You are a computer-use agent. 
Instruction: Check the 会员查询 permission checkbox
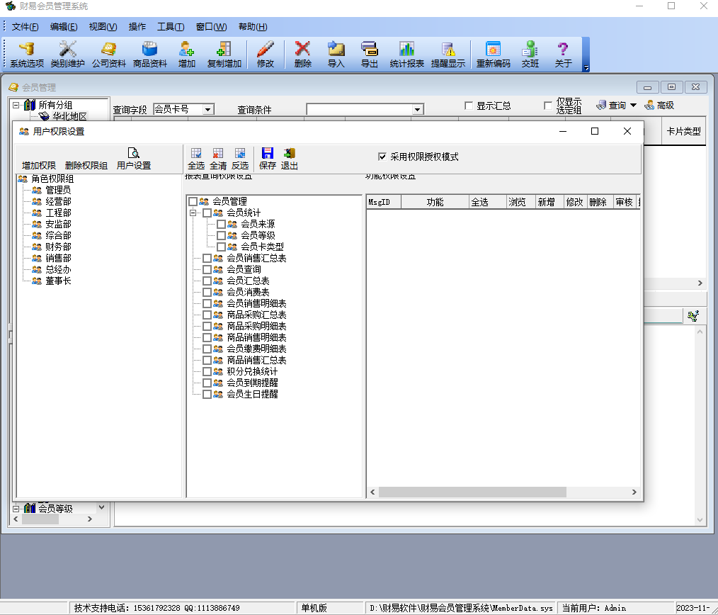click(207, 270)
